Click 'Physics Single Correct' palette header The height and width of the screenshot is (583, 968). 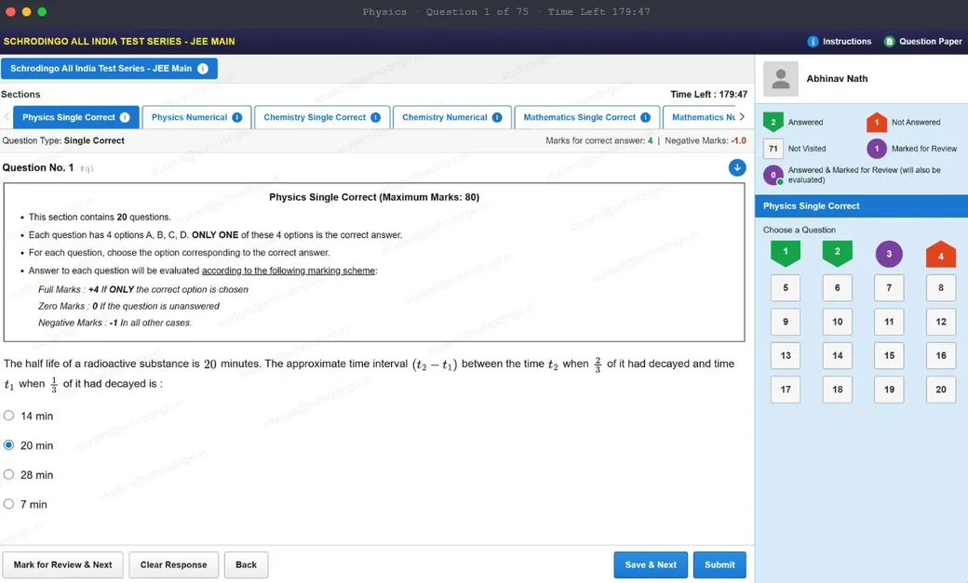pyautogui.click(x=861, y=206)
